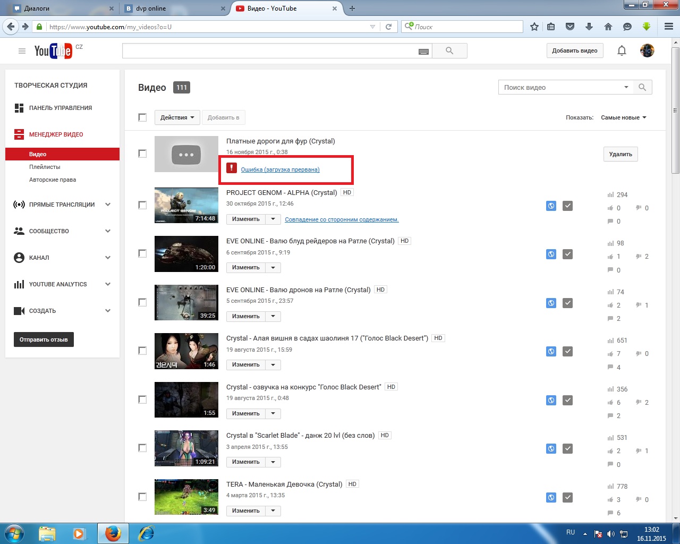Open the user avatar account menu
Screen dimensions: 680x544
tap(647, 50)
